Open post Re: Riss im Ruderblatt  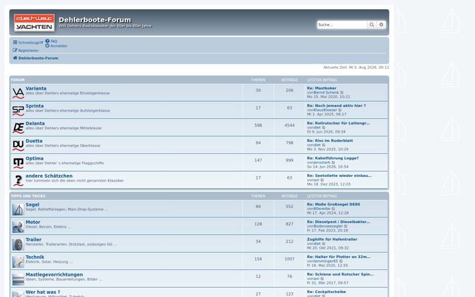pos(330,141)
